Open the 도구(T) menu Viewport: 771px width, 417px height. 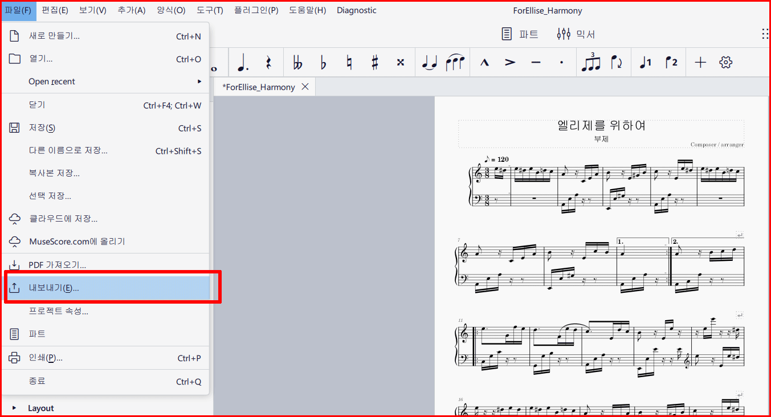(210, 10)
